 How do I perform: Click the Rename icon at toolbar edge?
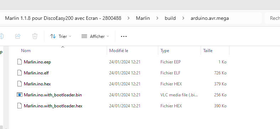click(x=1, y=36)
